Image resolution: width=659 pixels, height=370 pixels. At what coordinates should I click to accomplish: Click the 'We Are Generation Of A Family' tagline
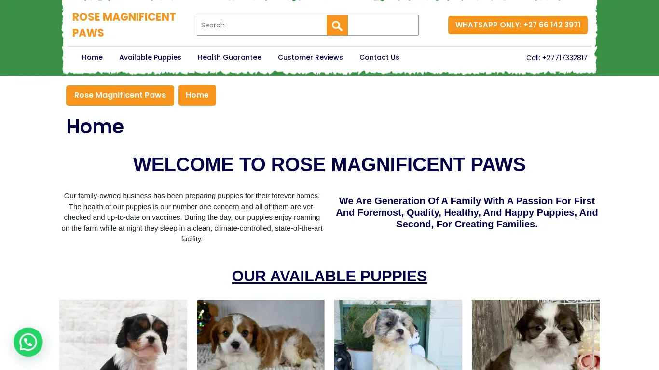point(467,212)
